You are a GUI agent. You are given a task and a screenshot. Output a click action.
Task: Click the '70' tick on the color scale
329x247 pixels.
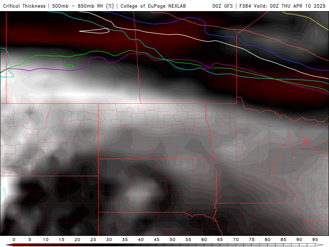pos(236,240)
